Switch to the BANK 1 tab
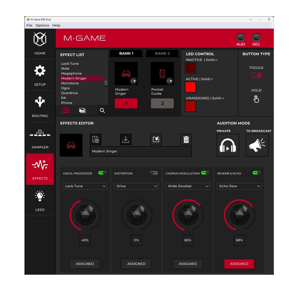 coord(126,54)
